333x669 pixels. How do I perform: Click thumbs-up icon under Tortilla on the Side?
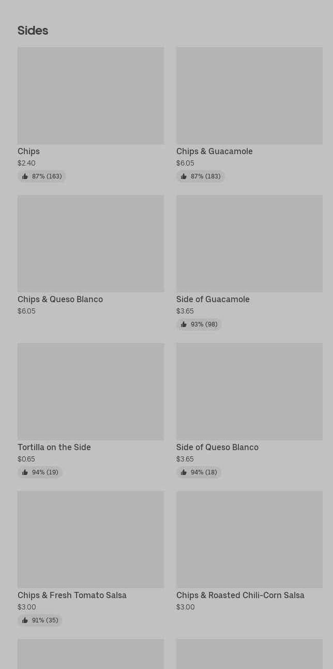click(25, 472)
